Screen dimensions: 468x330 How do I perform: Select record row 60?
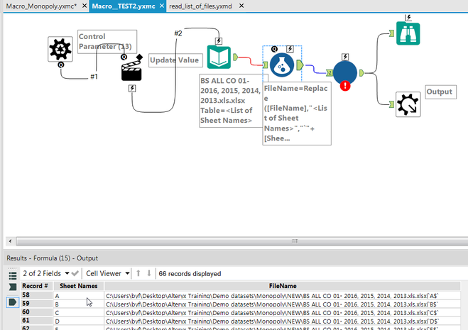pos(36,312)
